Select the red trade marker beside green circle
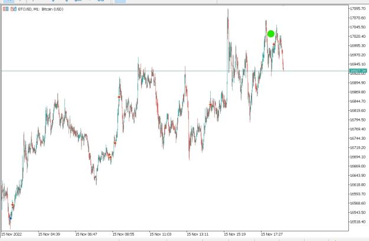 coord(274,44)
